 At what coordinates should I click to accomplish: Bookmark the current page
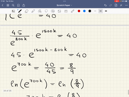tap(18, 5)
